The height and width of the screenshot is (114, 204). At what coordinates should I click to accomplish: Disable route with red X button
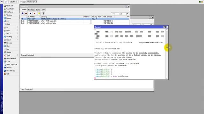(34, 13)
